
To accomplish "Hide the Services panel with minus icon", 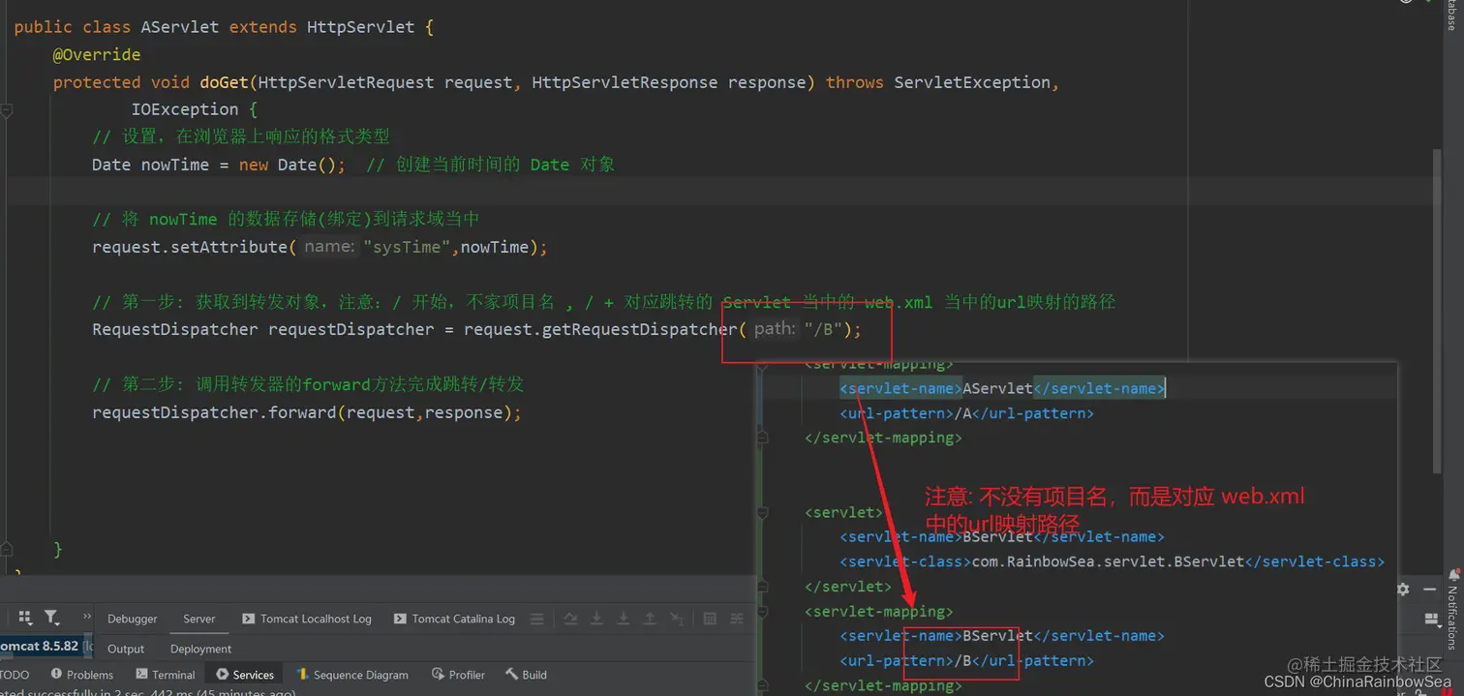I will click(x=1430, y=589).
